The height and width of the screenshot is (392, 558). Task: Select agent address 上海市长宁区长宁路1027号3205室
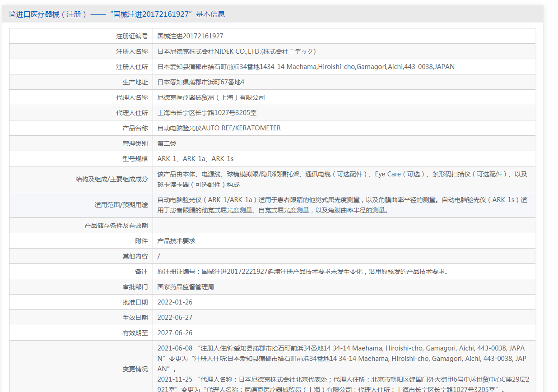207,113
